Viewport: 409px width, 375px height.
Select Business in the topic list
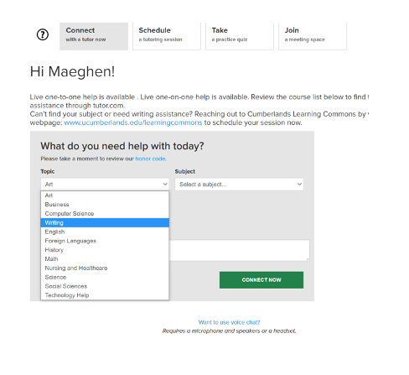(x=105, y=205)
